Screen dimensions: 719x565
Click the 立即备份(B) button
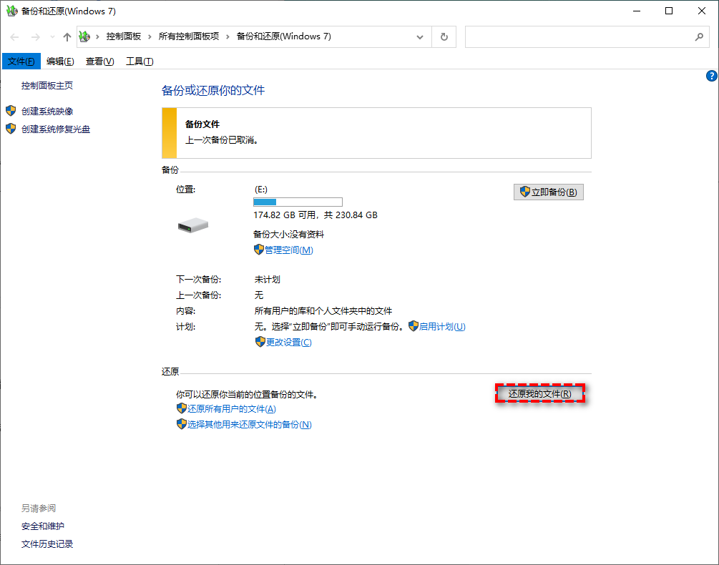click(549, 192)
